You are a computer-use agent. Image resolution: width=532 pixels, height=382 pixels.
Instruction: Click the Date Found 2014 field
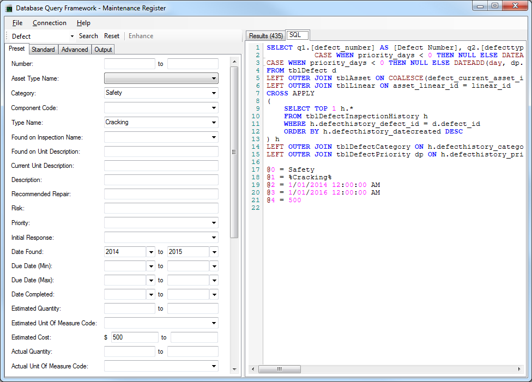(125, 252)
